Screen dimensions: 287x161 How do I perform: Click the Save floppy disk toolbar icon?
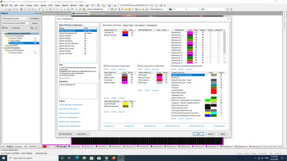(10, 9)
